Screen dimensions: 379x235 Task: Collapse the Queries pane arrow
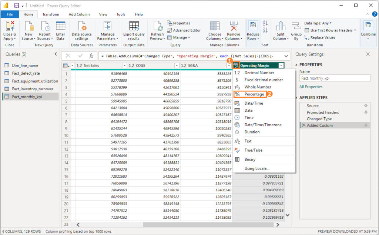pyautogui.click(x=56, y=54)
